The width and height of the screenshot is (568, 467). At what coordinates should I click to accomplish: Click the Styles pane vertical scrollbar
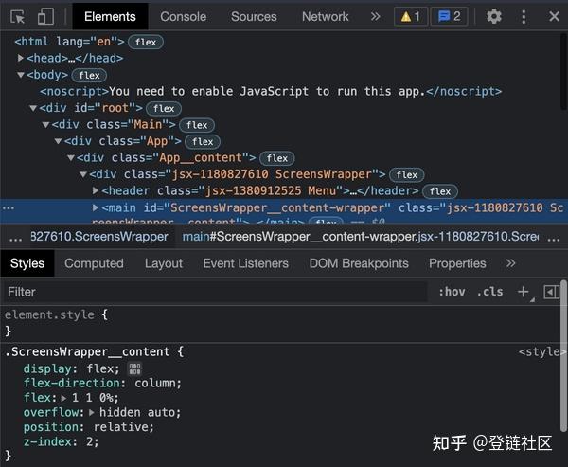(x=563, y=357)
